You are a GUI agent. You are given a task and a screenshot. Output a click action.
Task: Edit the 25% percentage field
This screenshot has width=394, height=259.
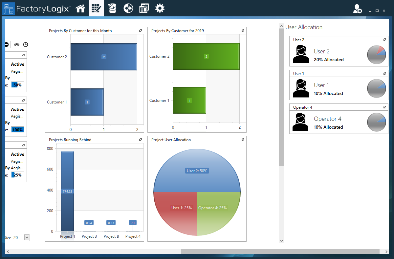tap(17, 175)
